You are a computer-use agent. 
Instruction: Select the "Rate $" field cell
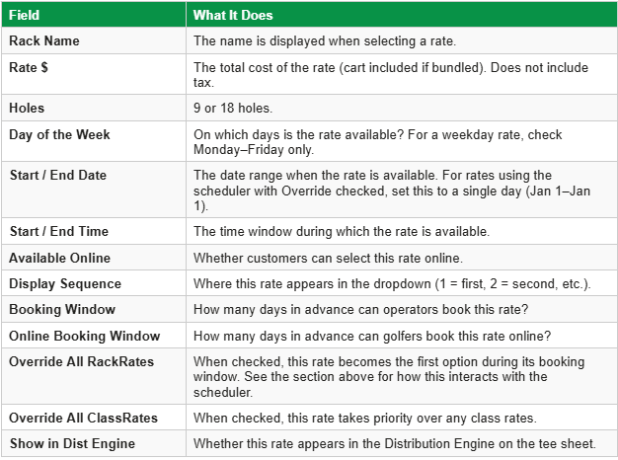(x=32, y=67)
